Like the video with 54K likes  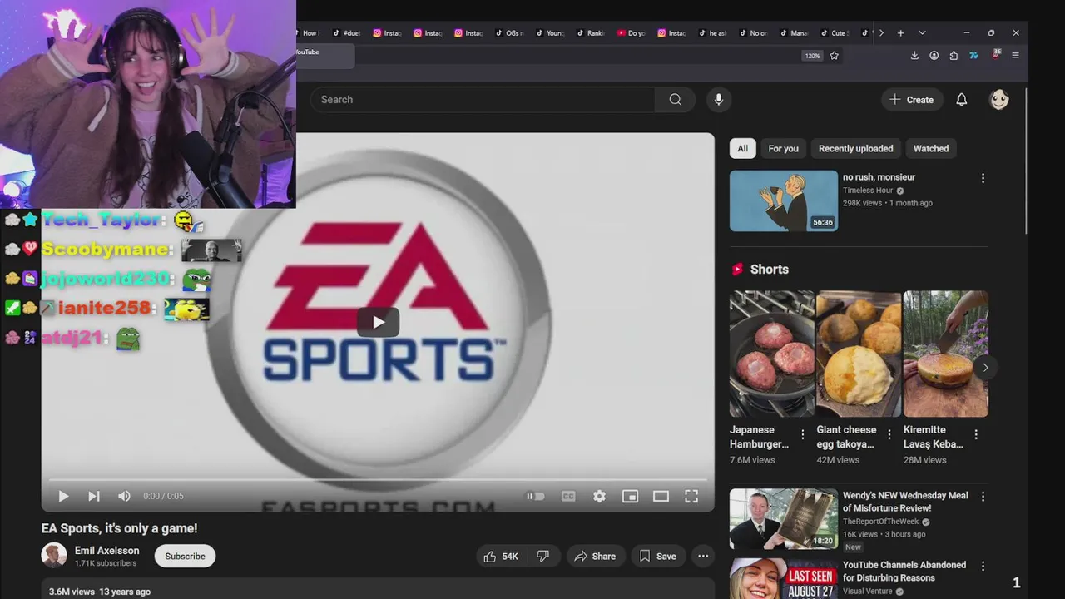[500, 556]
